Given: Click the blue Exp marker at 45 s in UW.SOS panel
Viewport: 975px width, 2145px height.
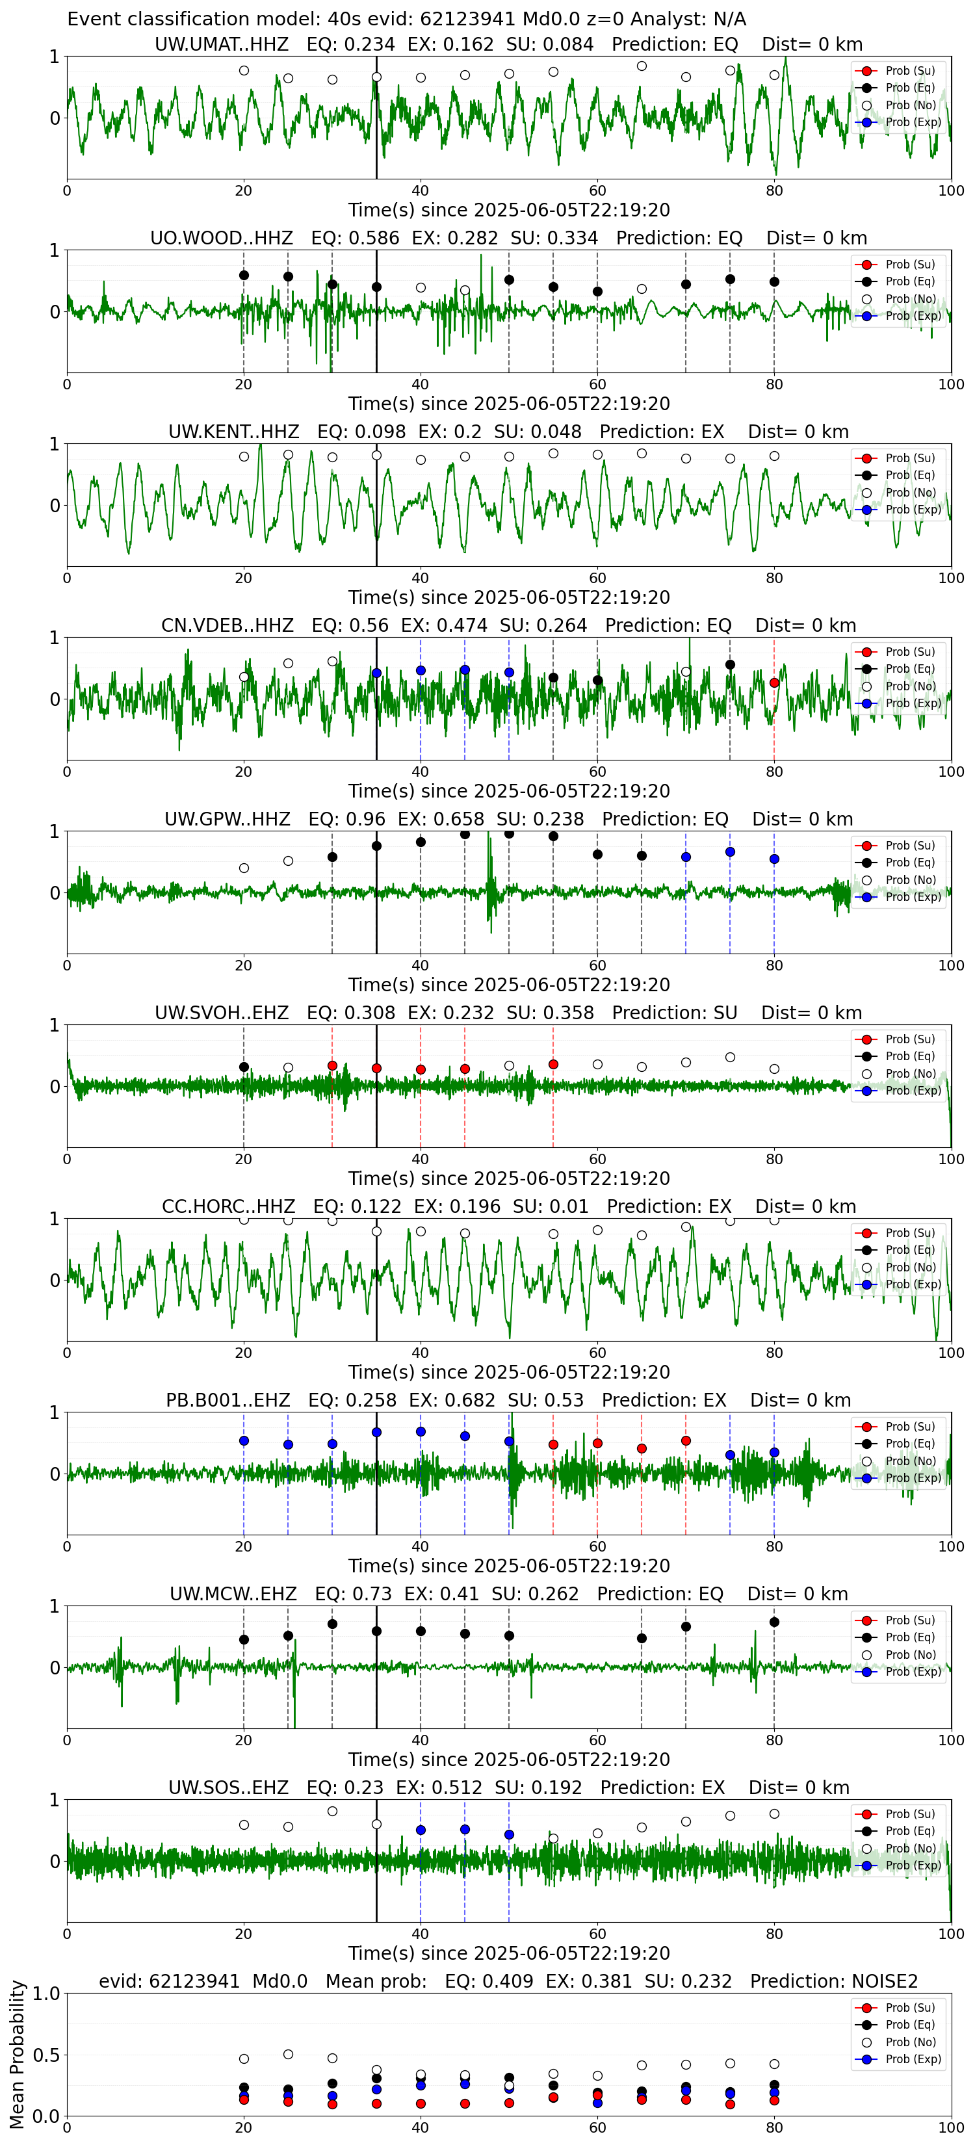Looking at the screenshot, I should [x=465, y=1829].
